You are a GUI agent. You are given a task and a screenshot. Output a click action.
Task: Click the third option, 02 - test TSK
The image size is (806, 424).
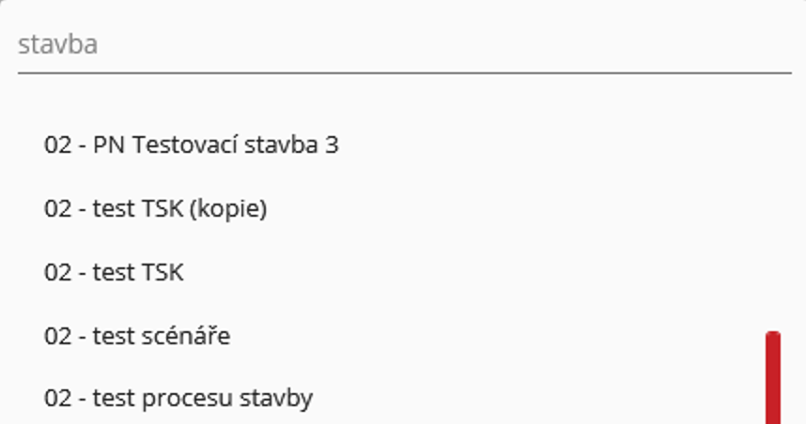[x=114, y=273]
